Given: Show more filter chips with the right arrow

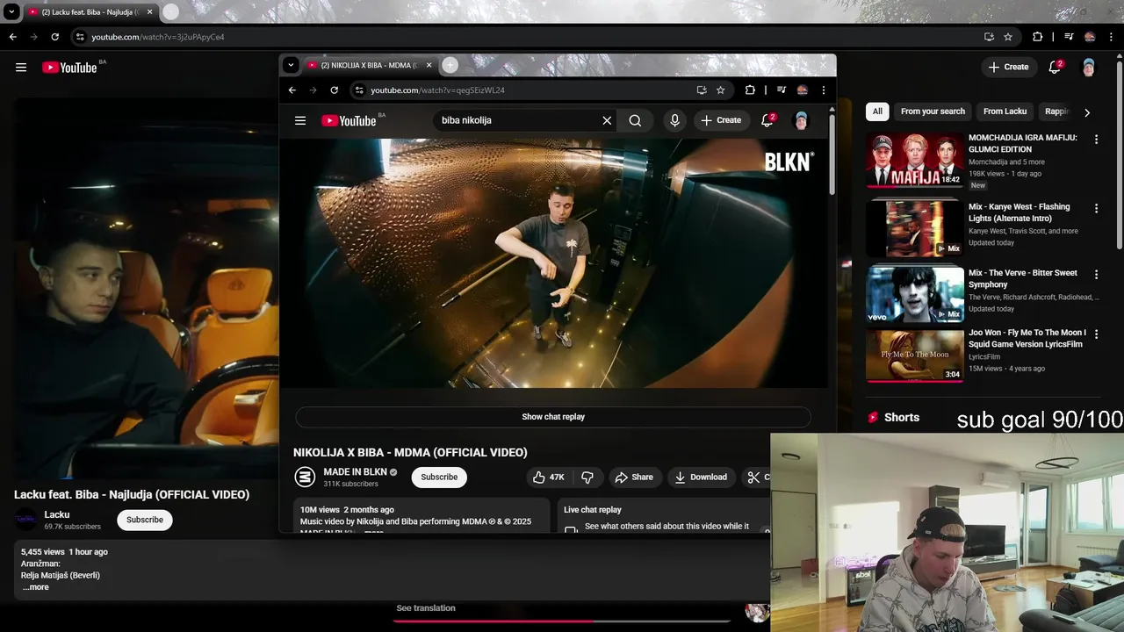Looking at the screenshot, I should (1087, 112).
